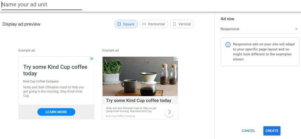
Task: Click the 'Example ad' label above the image ad
Action: (110, 50)
